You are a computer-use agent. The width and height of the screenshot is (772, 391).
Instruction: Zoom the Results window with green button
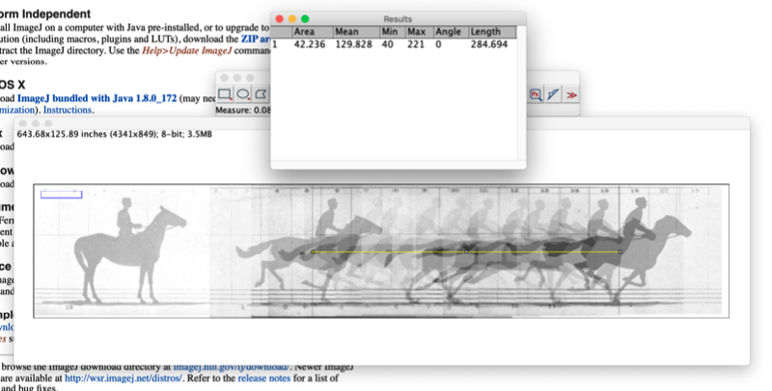point(305,18)
